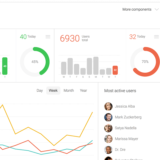Click Jessica Alba's avatar
Screen dimensions: 160x160
click(108, 106)
